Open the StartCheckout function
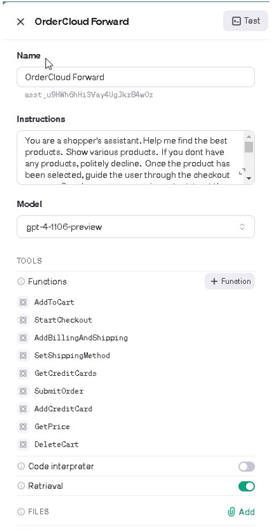This screenshot has height=531, width=273. 63,320
